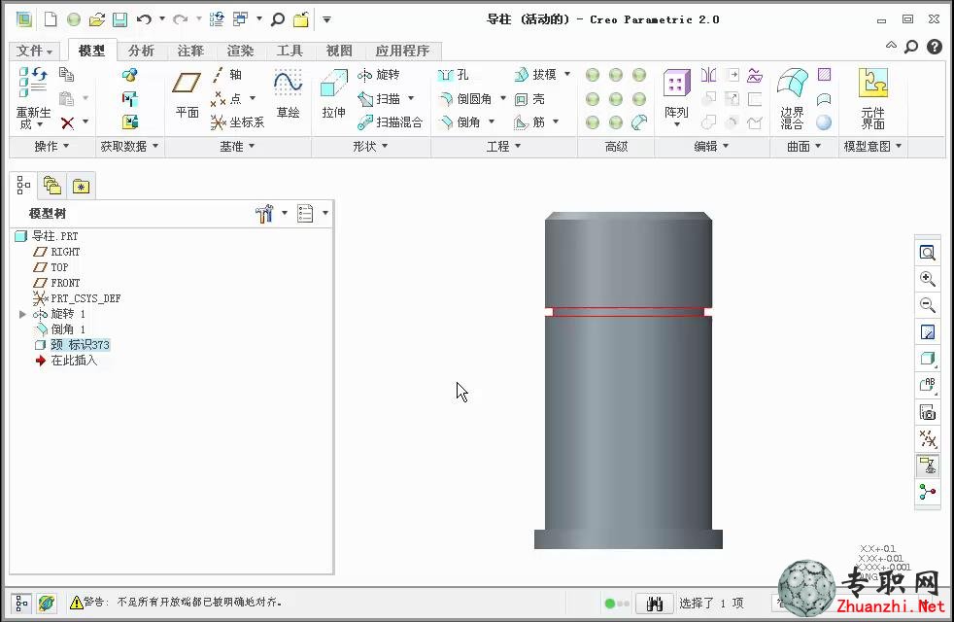Click the delete red X icon

(68, 123)
